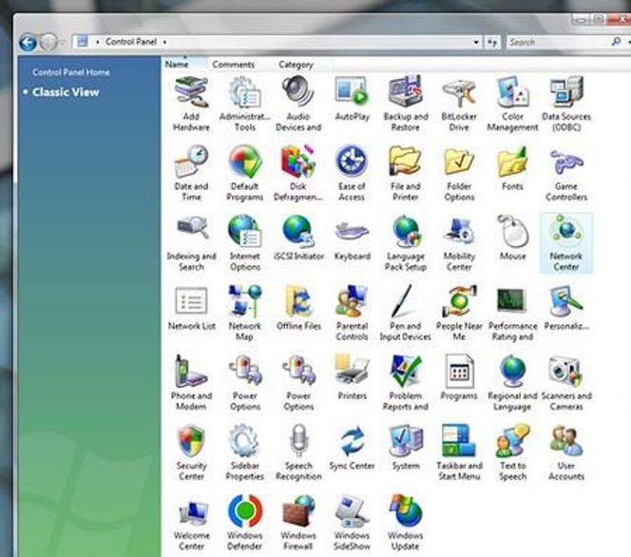Open the Sync Center icon

(x=352, y=445)
